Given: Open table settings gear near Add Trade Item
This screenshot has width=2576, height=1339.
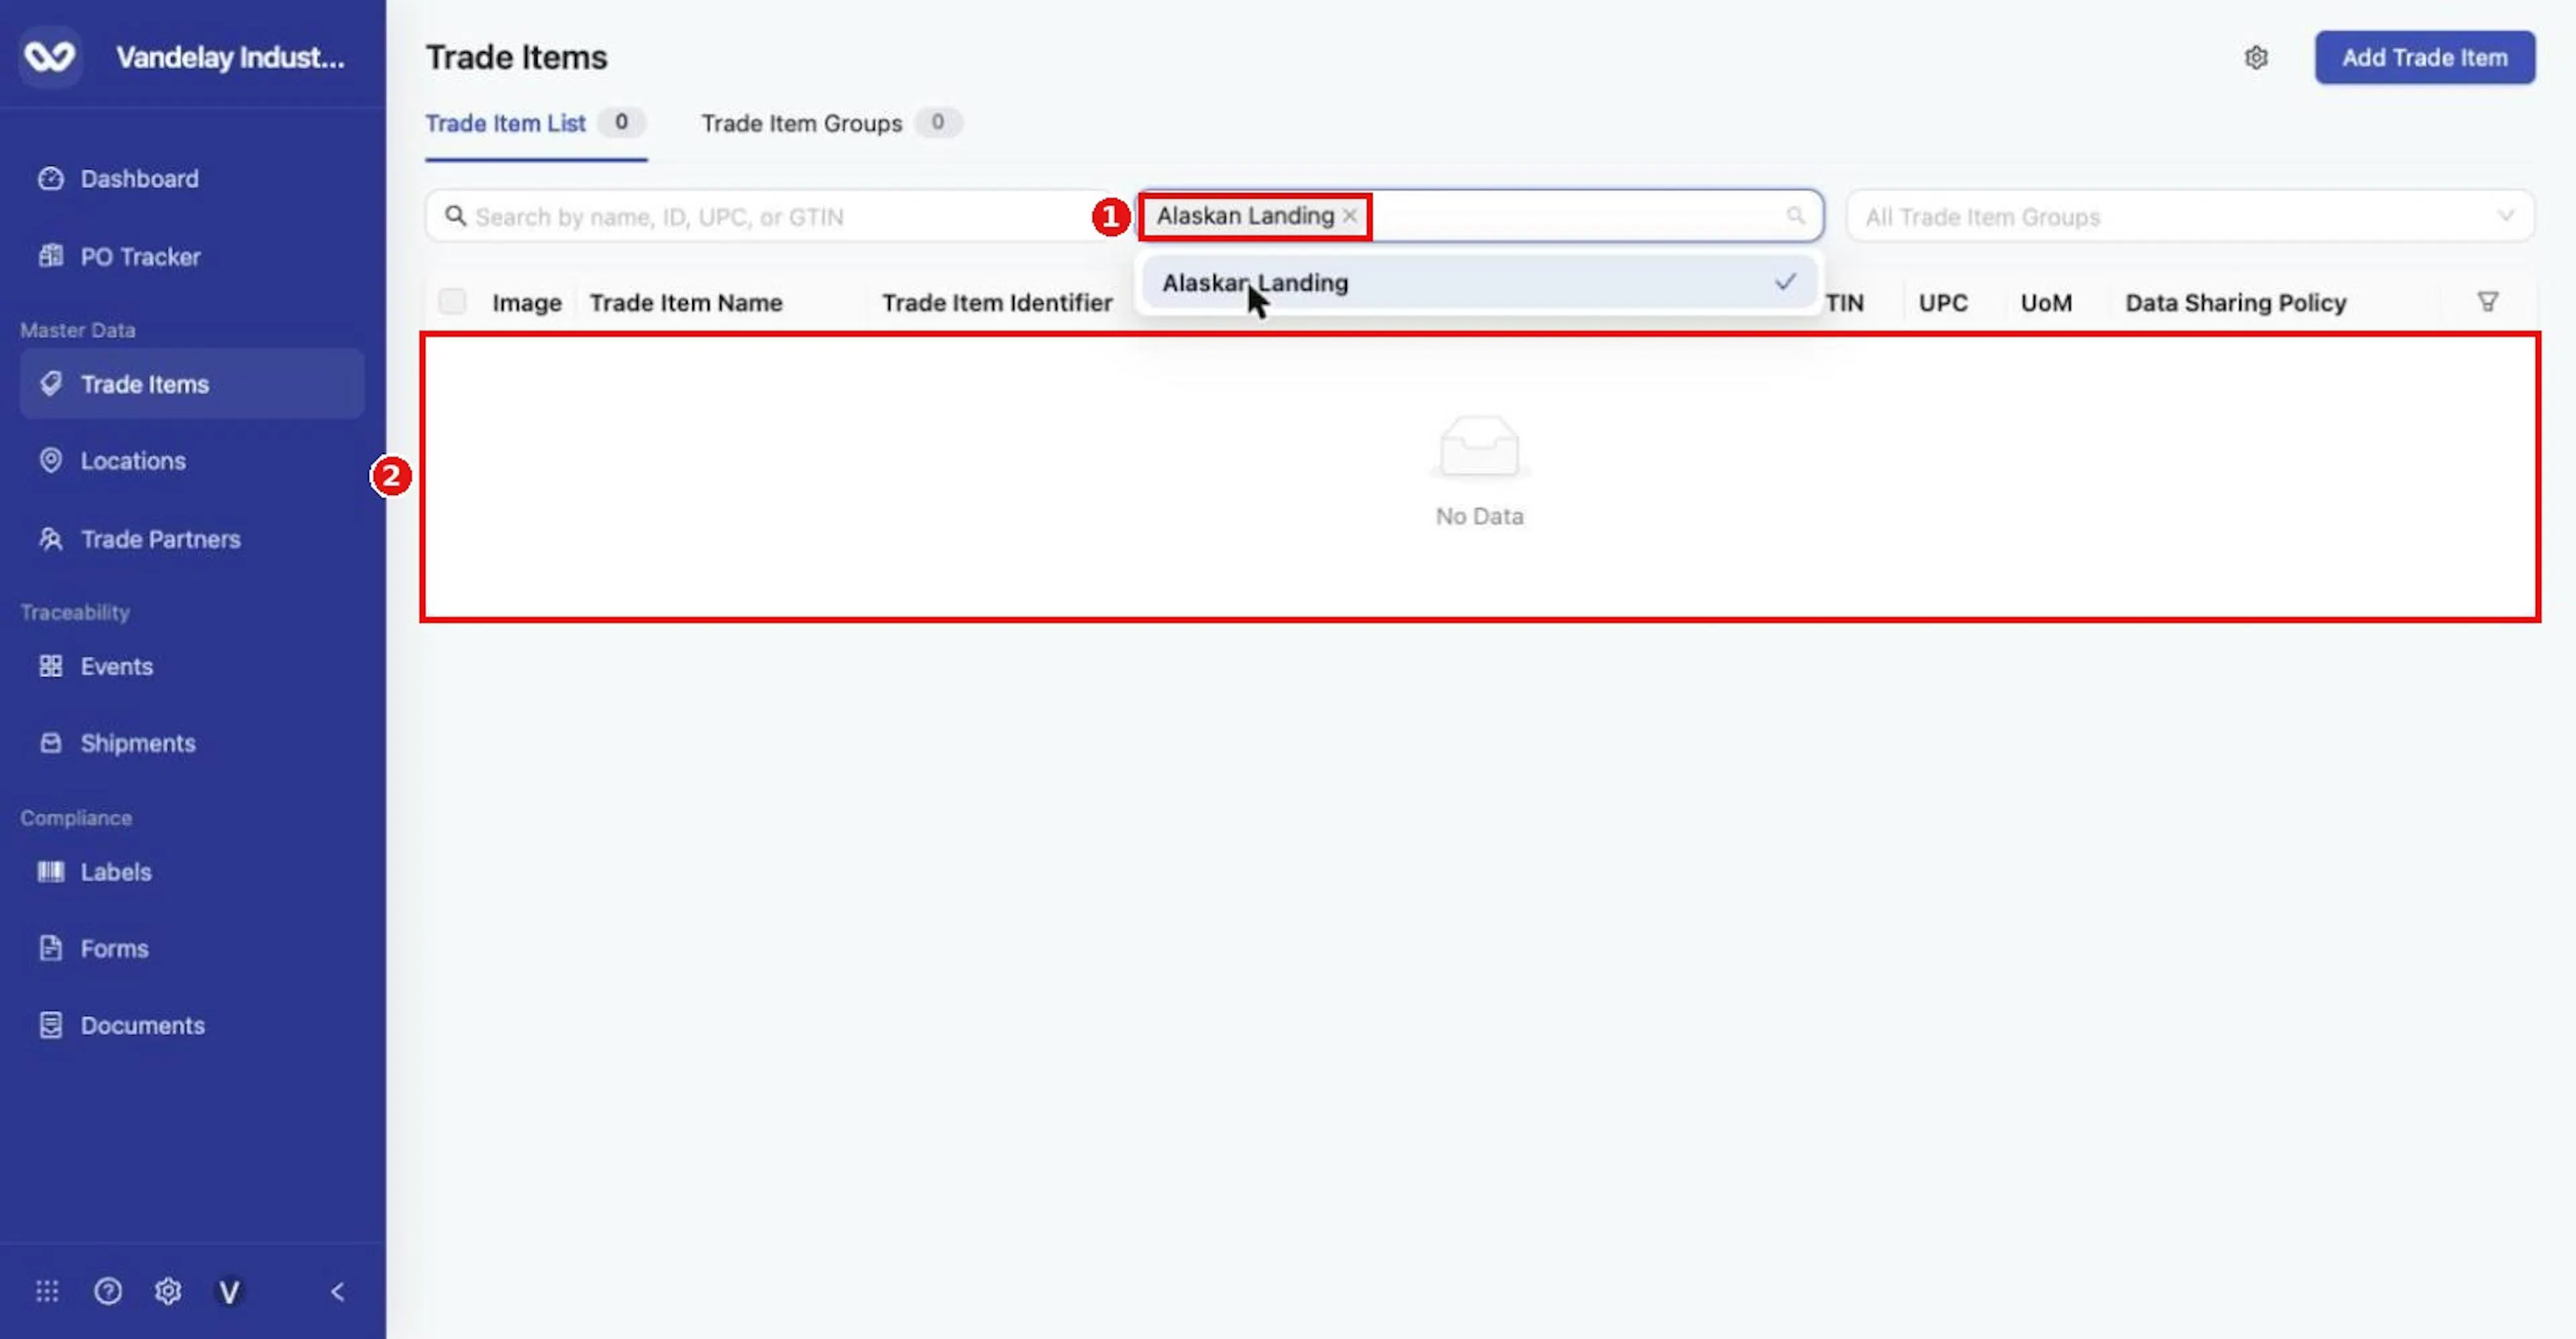Looking at the screenshot, I should coord(2256,58).
